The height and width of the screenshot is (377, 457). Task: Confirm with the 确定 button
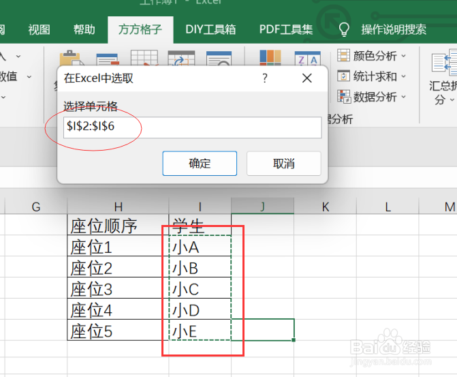(x=200, y=164)
